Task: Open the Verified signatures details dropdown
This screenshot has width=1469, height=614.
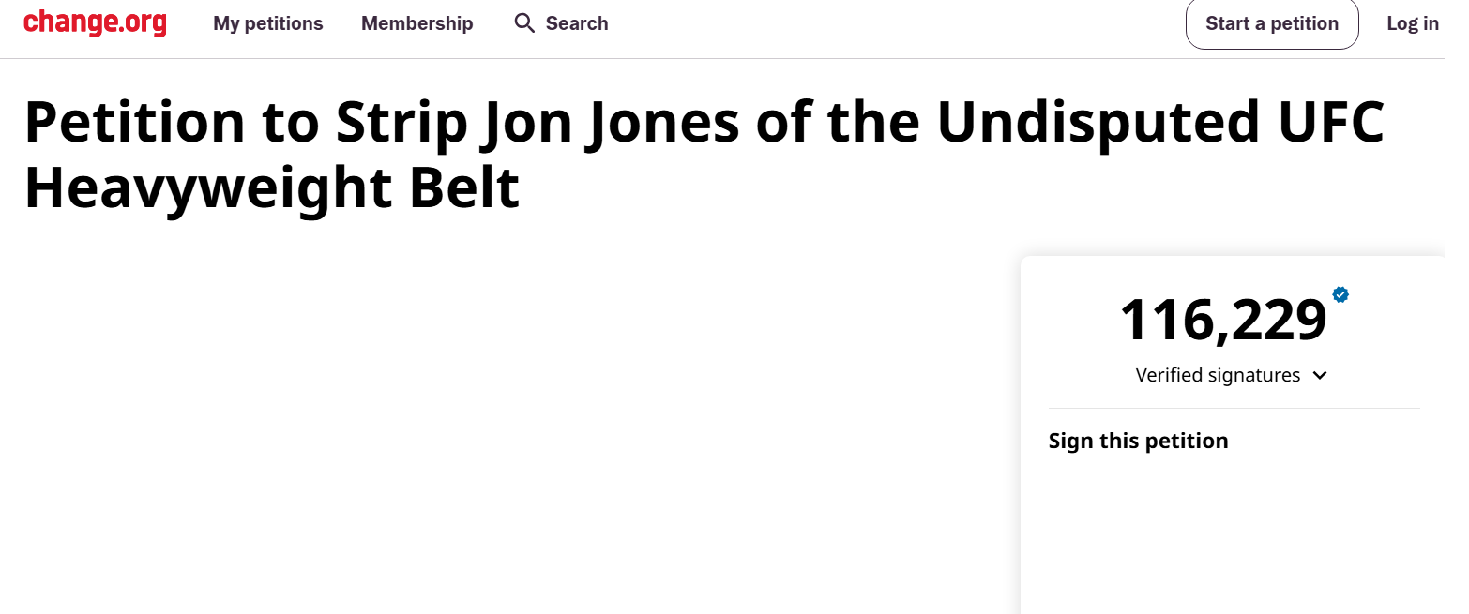Action: 1218,375
